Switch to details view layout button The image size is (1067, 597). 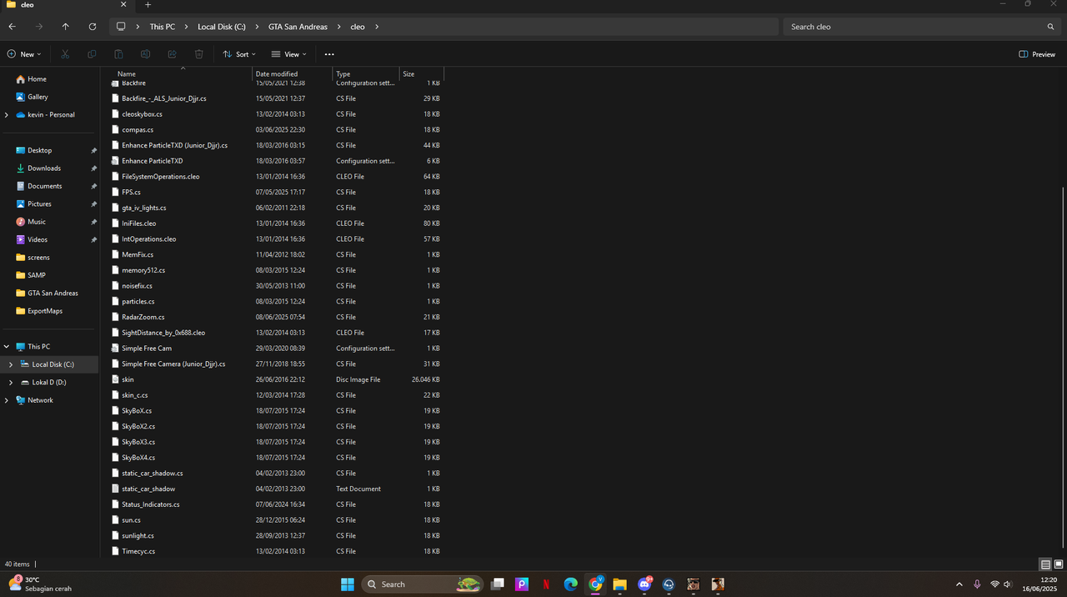1045,564
